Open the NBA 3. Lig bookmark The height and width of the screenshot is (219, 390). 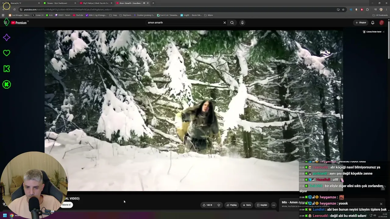pos(96,15)
